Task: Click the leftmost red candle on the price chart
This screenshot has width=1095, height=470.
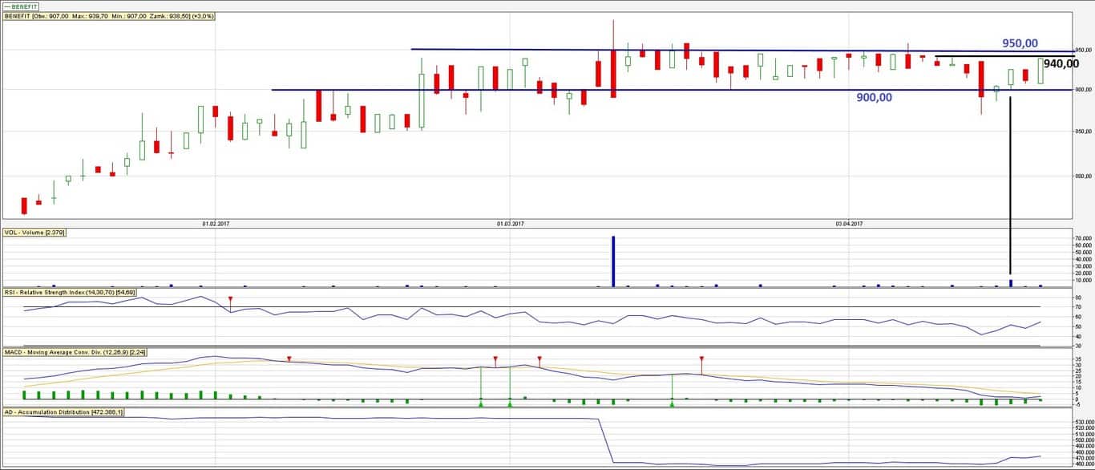Action: click(x=24, y=206)
